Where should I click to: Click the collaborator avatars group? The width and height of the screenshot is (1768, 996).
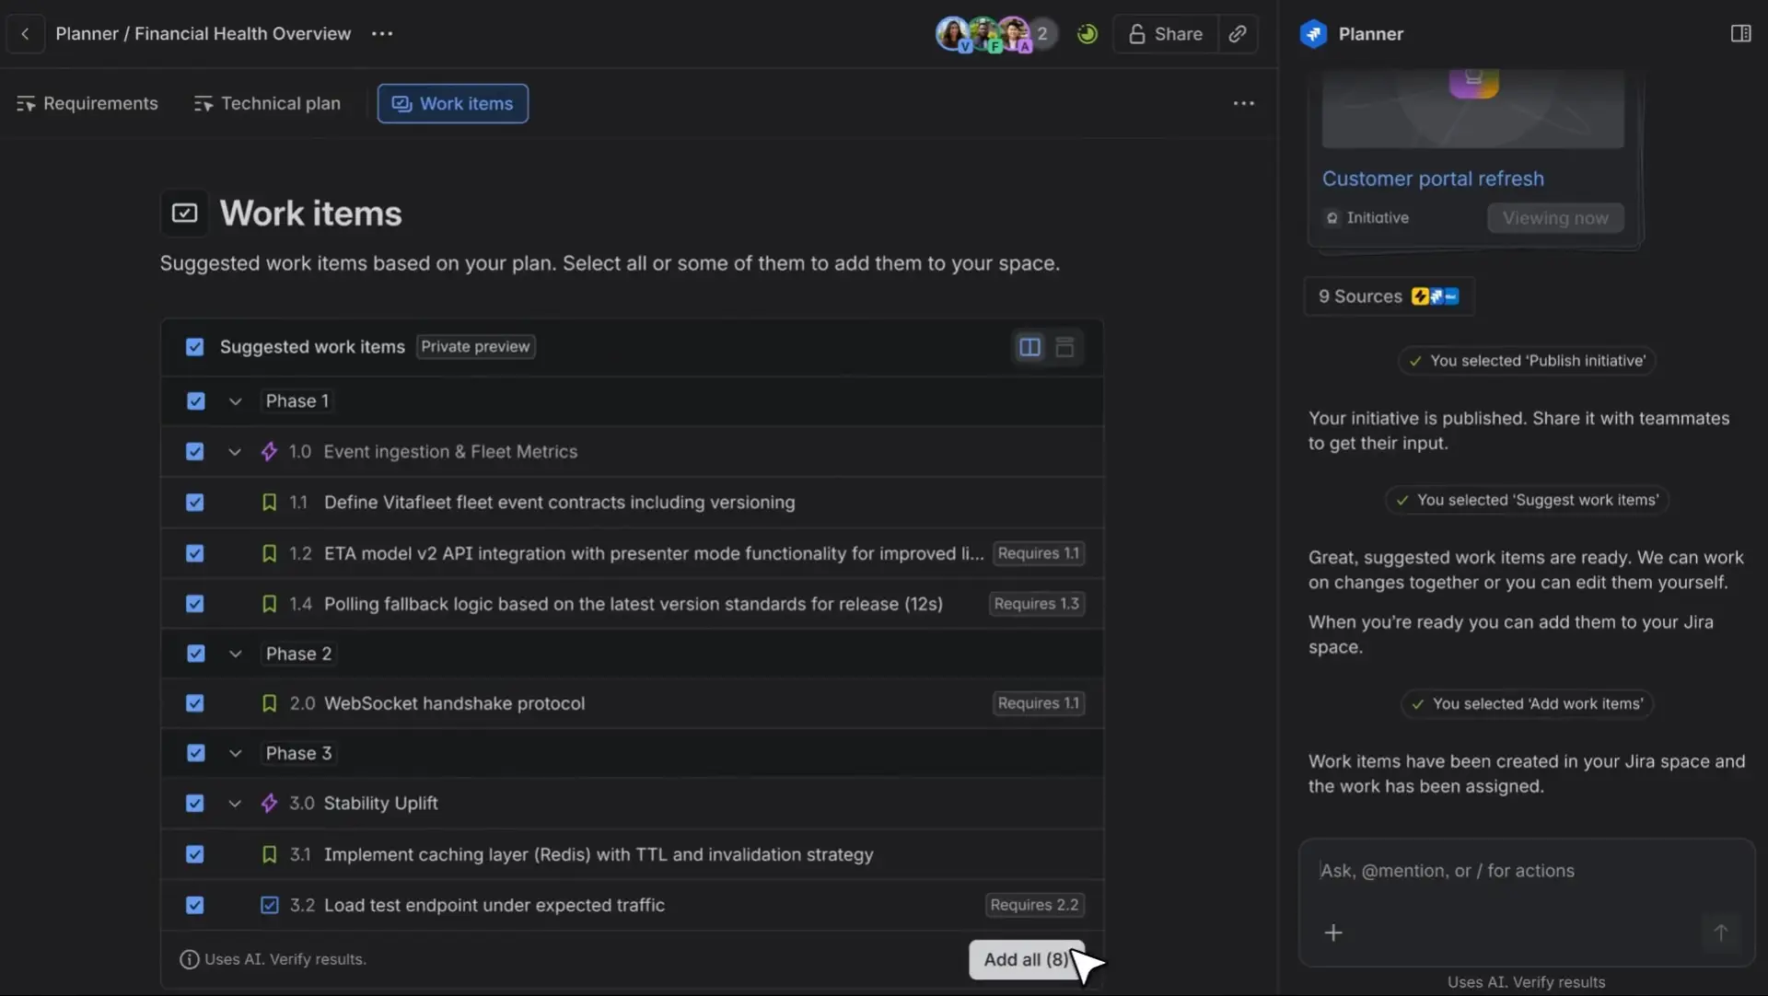click(x=995, y=34)
